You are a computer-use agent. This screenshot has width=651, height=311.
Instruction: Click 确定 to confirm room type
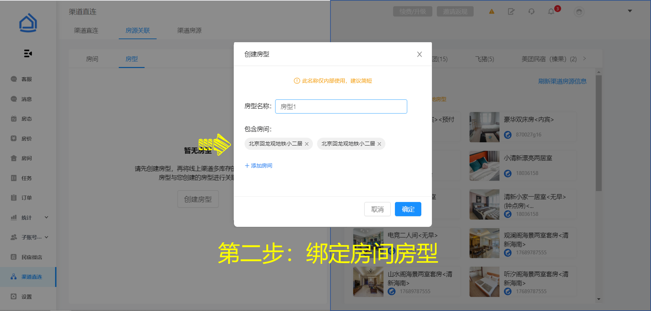coord(408,209)
